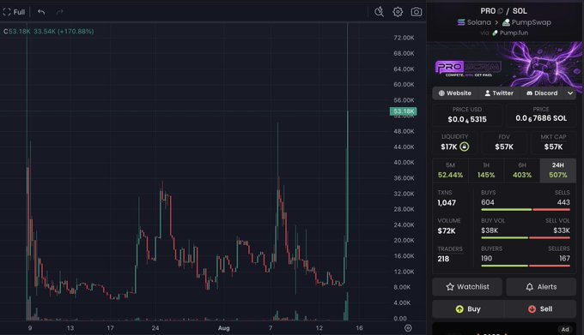This screenshot has width=584, height=335.
Task: Click the 72.00K price axis label
Action: tap(404, 38)
